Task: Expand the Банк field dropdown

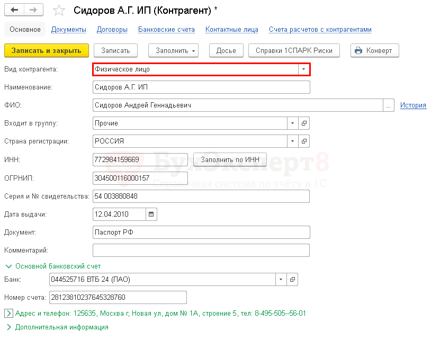Action: (281, 279)
